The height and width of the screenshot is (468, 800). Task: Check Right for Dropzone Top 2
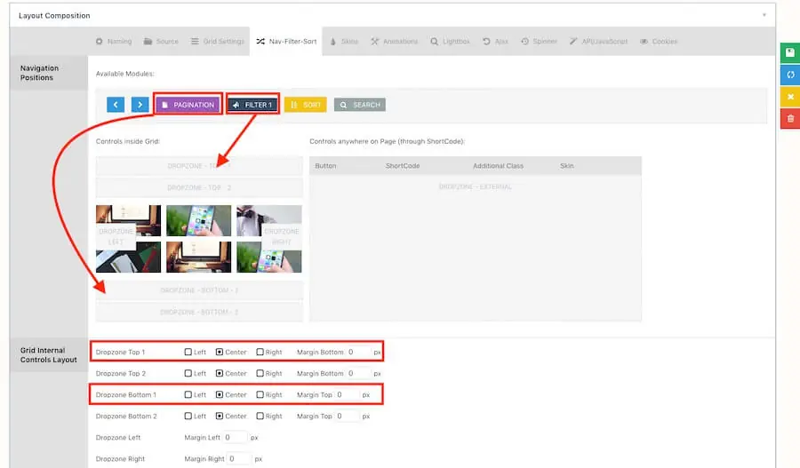(x=260, y=373)
